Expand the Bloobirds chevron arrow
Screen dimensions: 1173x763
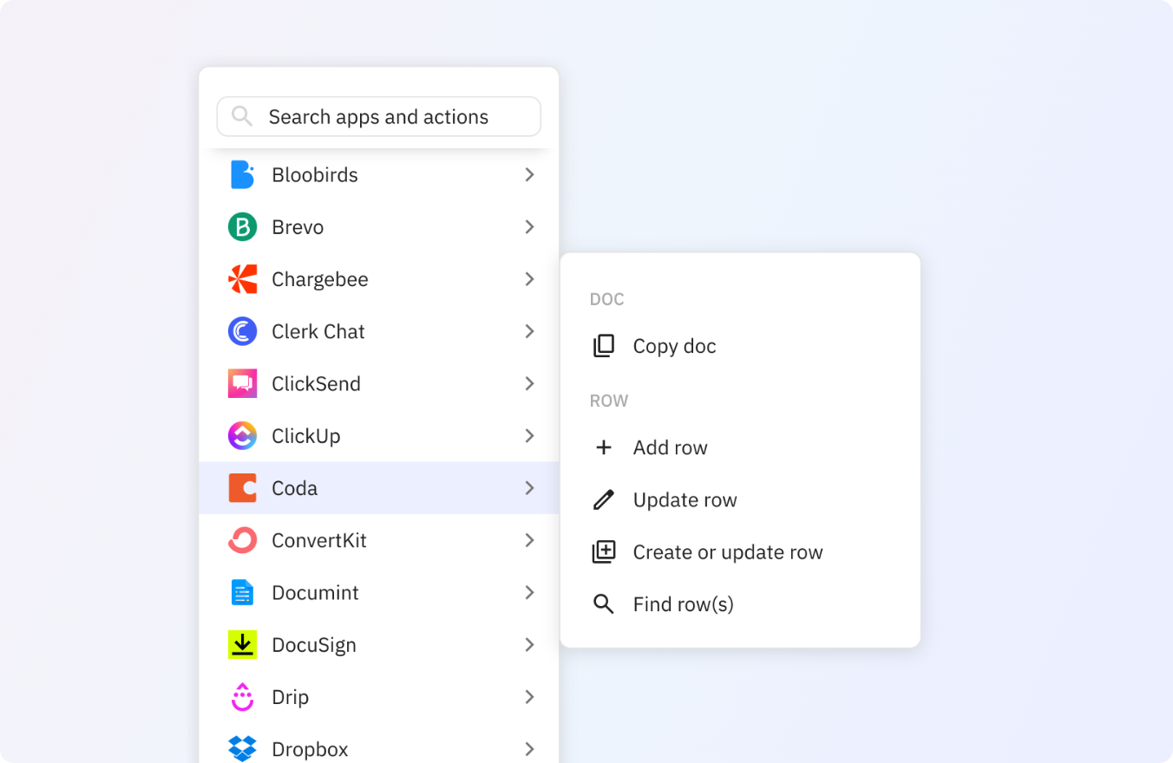coord(529,174)
